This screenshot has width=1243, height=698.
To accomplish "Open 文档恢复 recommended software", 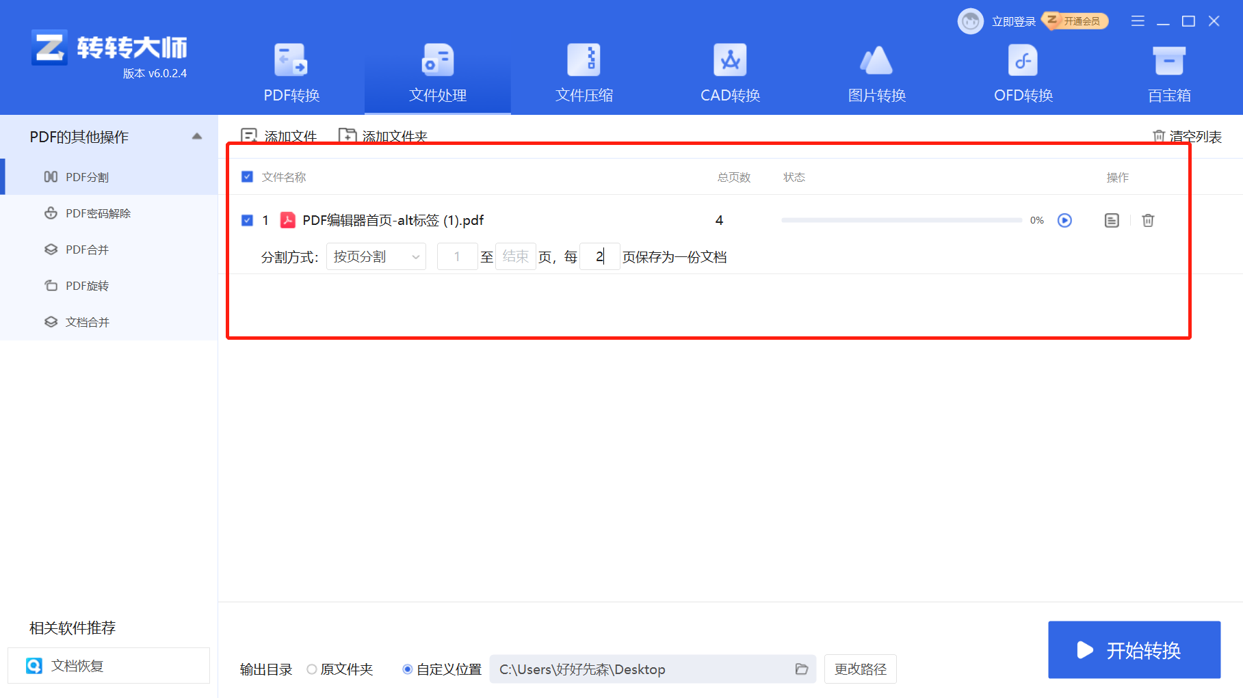I will [x=109, y=665].
